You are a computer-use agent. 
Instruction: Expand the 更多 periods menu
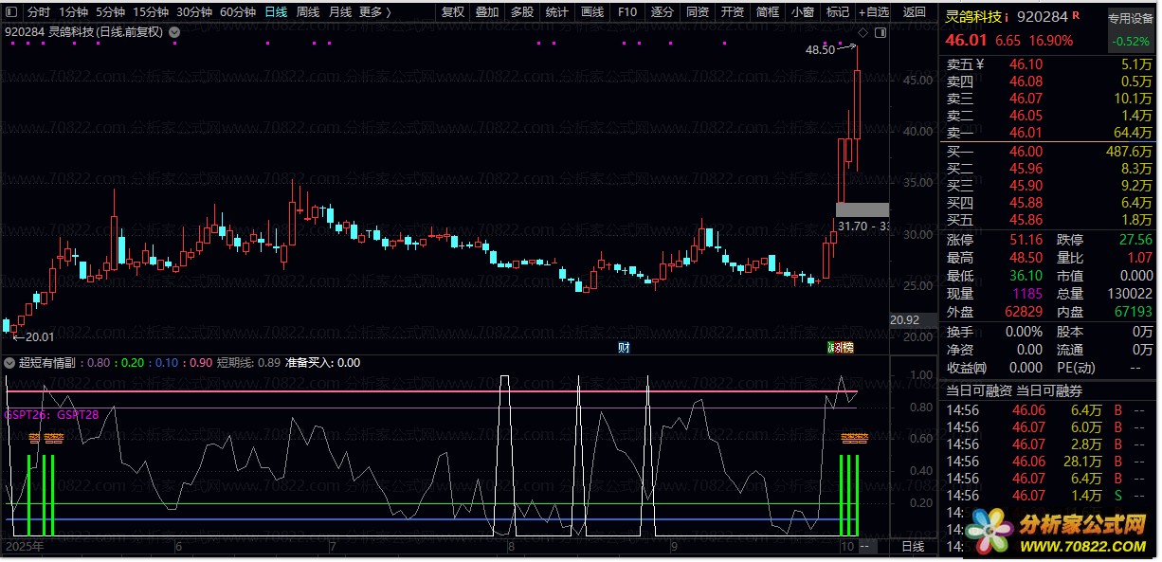tap(374, 12)
